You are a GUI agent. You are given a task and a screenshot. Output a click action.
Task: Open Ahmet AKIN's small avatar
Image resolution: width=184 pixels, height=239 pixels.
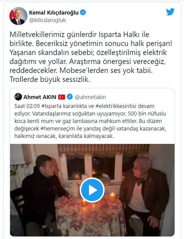coord(18,96)
